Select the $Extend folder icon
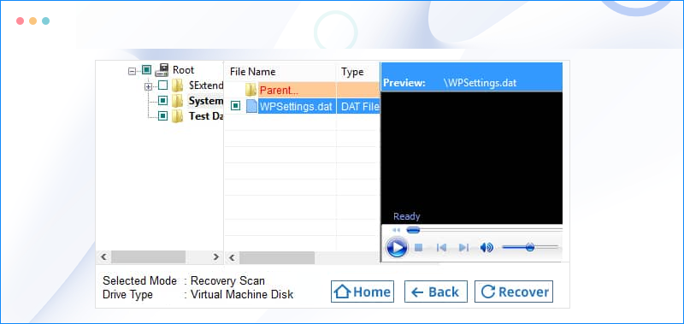Viewport: 684px width, 324px height. [177, 85]
